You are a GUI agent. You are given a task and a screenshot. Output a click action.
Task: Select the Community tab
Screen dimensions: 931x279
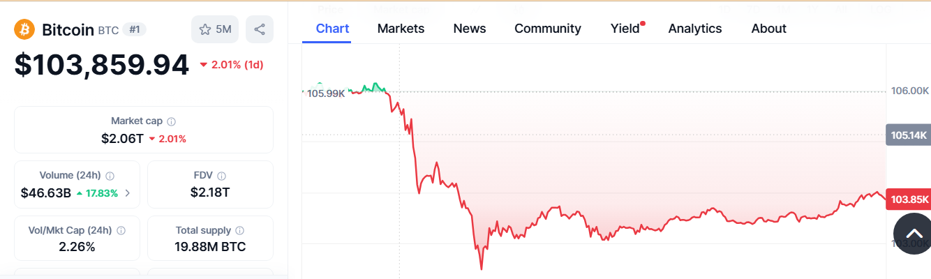coord(548,29)
